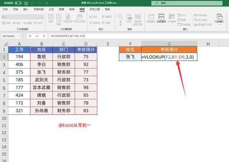
Task: Select the cell with 工号 406
Action: click(19, 64)
